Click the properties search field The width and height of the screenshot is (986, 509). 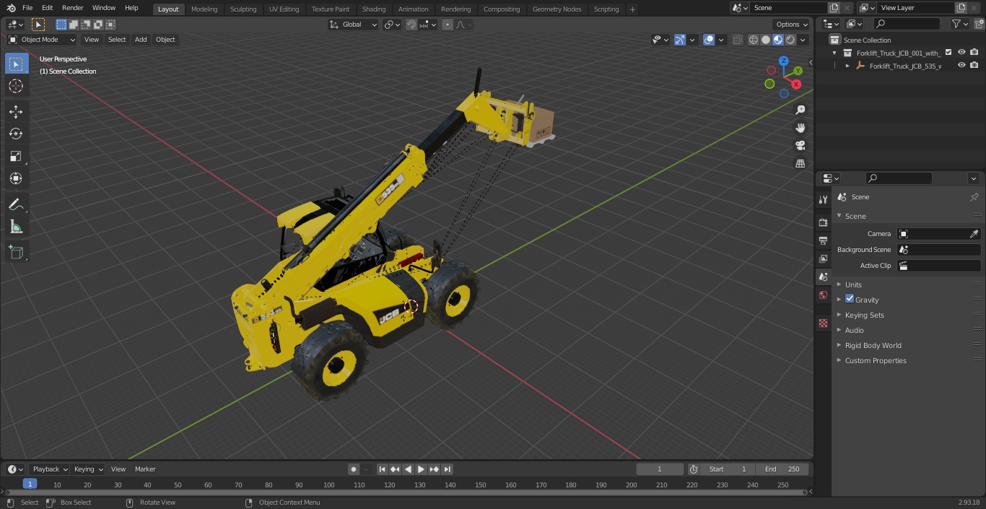pyautogui.click(x=899, y=178)
